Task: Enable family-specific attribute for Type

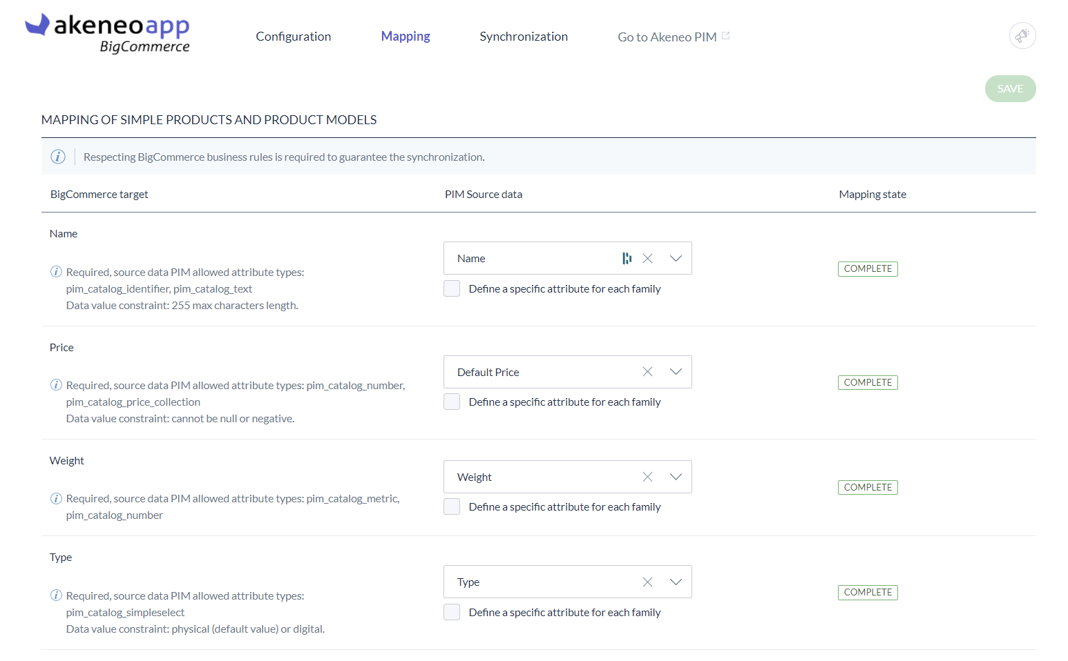Action: (x=452, y=612)
